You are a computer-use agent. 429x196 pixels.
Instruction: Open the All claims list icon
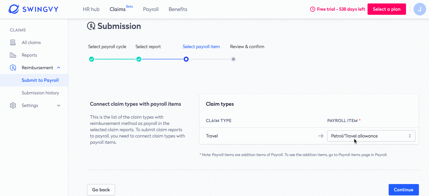tap(13, 42)
